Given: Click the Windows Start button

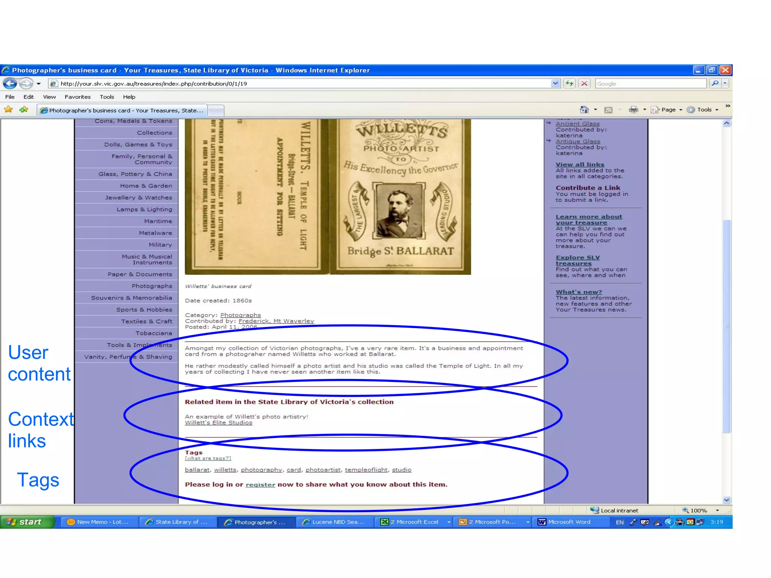Looking at the screenshot, I should click(x=26, y=522).
